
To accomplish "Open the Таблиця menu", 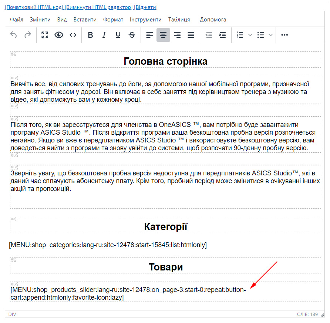I will click(179, 20).
